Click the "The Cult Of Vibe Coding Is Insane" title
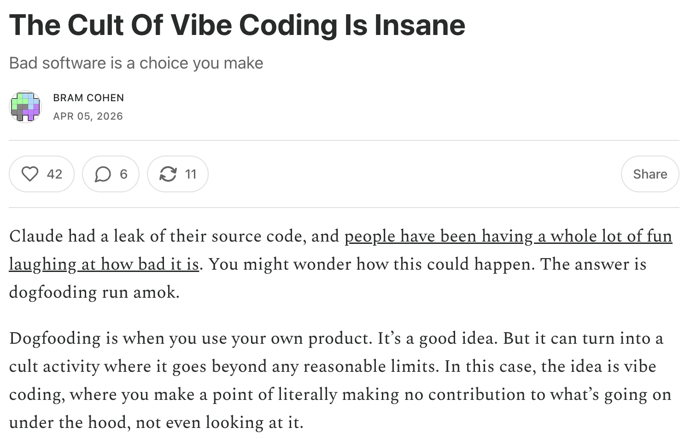Viewport: 691px width, 439px height. 237,25
